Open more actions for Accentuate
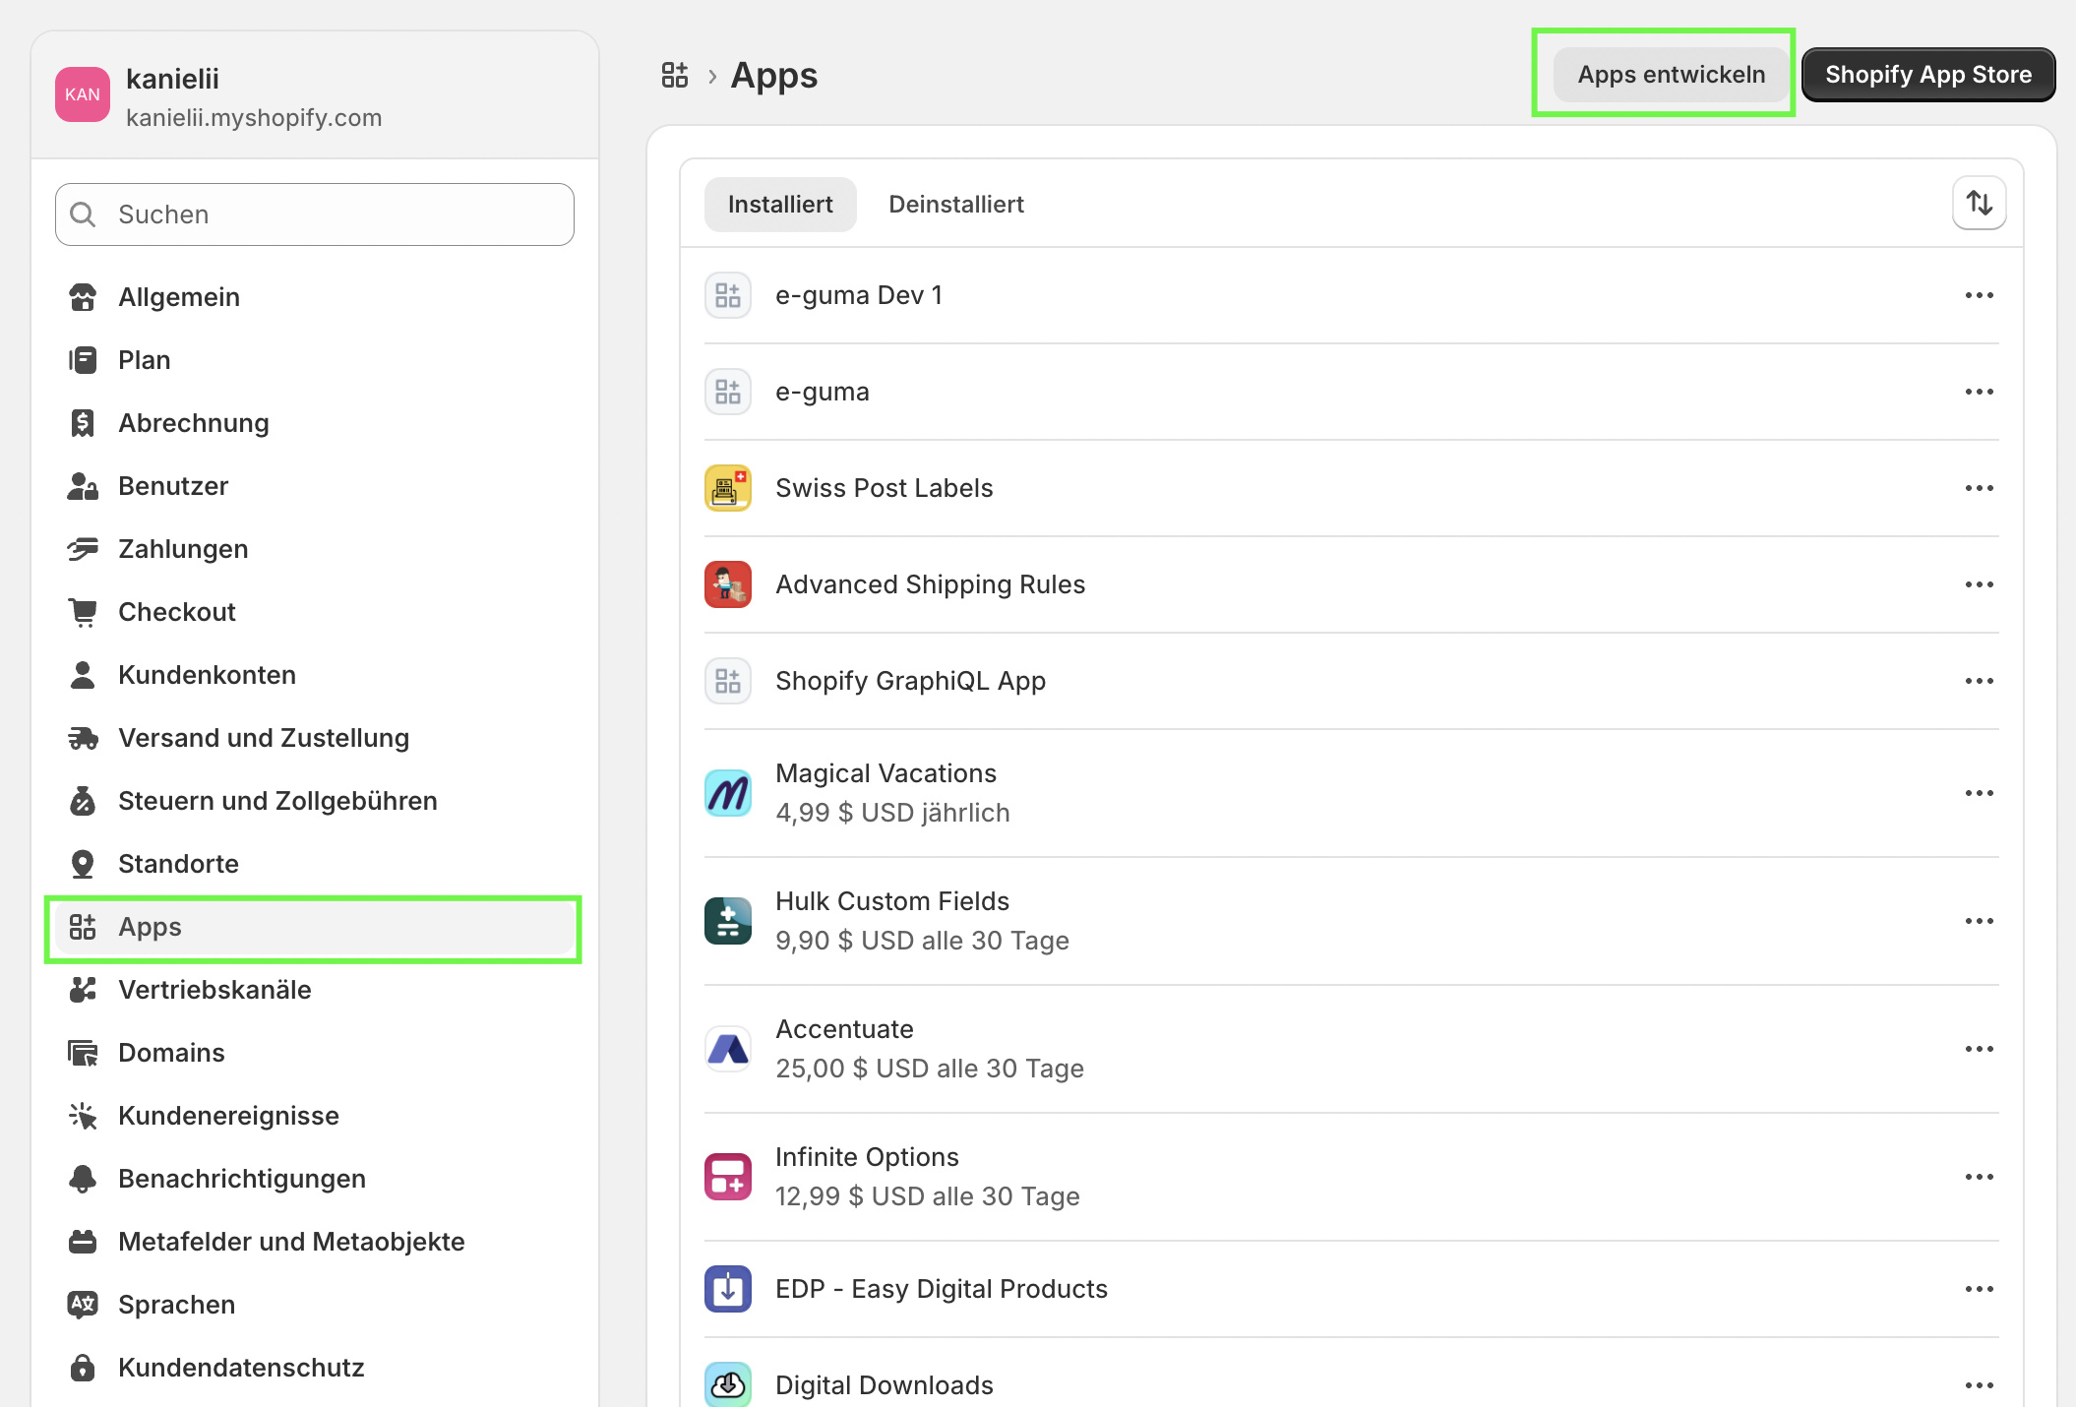2076x1407 pixels. click(1979, 1049)
